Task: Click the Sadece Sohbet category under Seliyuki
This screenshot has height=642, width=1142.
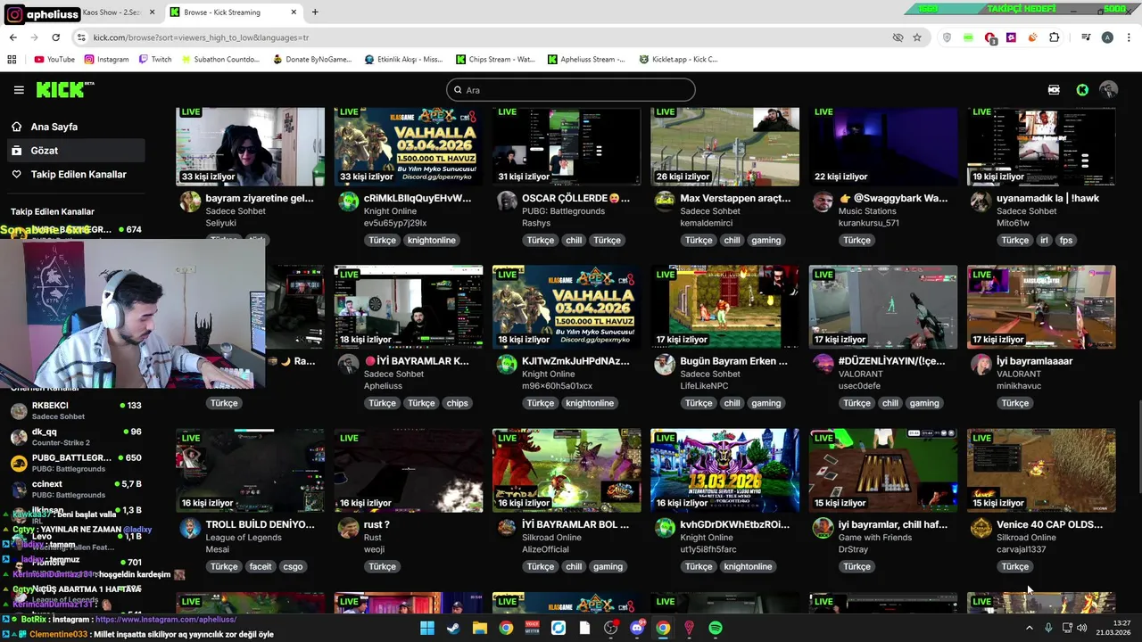Action: click(x=235, y=211)
